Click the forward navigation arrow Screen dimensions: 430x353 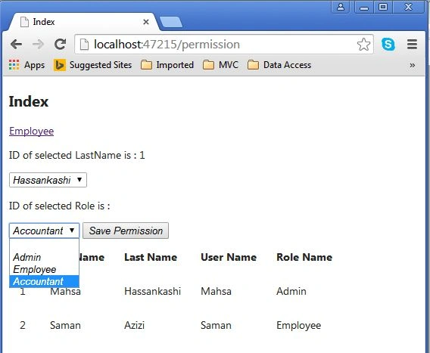(x=38, y=44)
